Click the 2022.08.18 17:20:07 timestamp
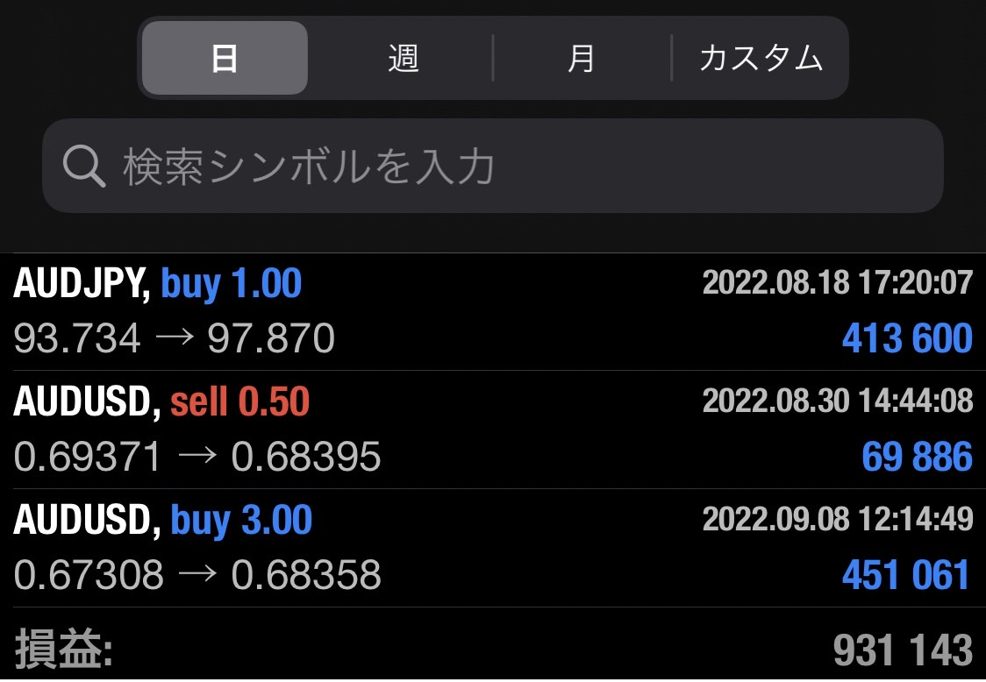The height and width of the screenshot is (682, 986). pyautogui.click(x=837, y=283)
